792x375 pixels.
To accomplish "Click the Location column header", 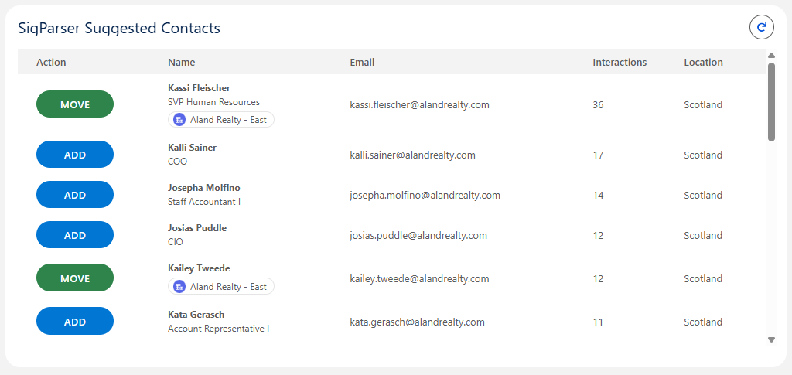I will (x=703, y=62).
